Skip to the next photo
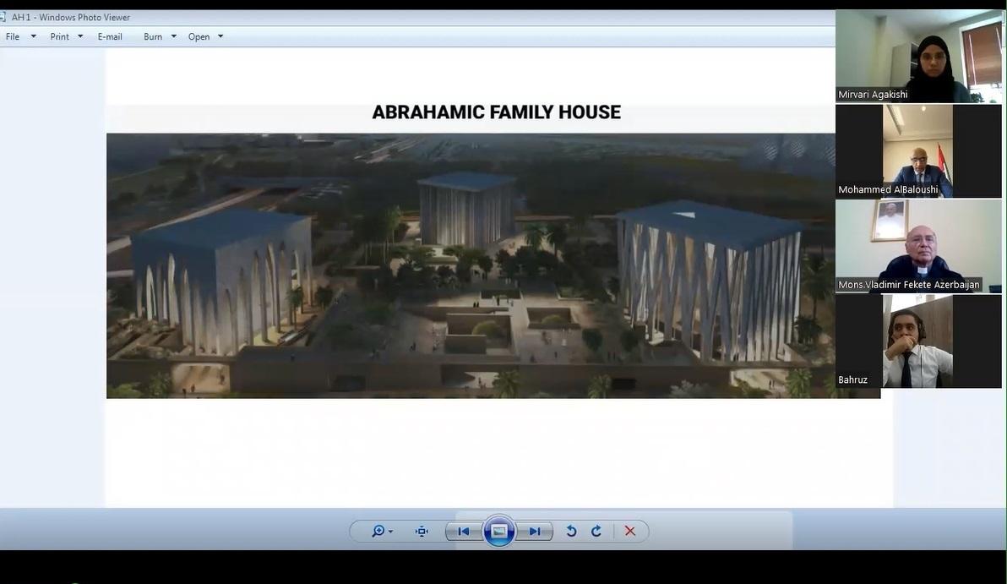Image resolution: width=1007 pixels, height=584 pixels. point(535,532)
